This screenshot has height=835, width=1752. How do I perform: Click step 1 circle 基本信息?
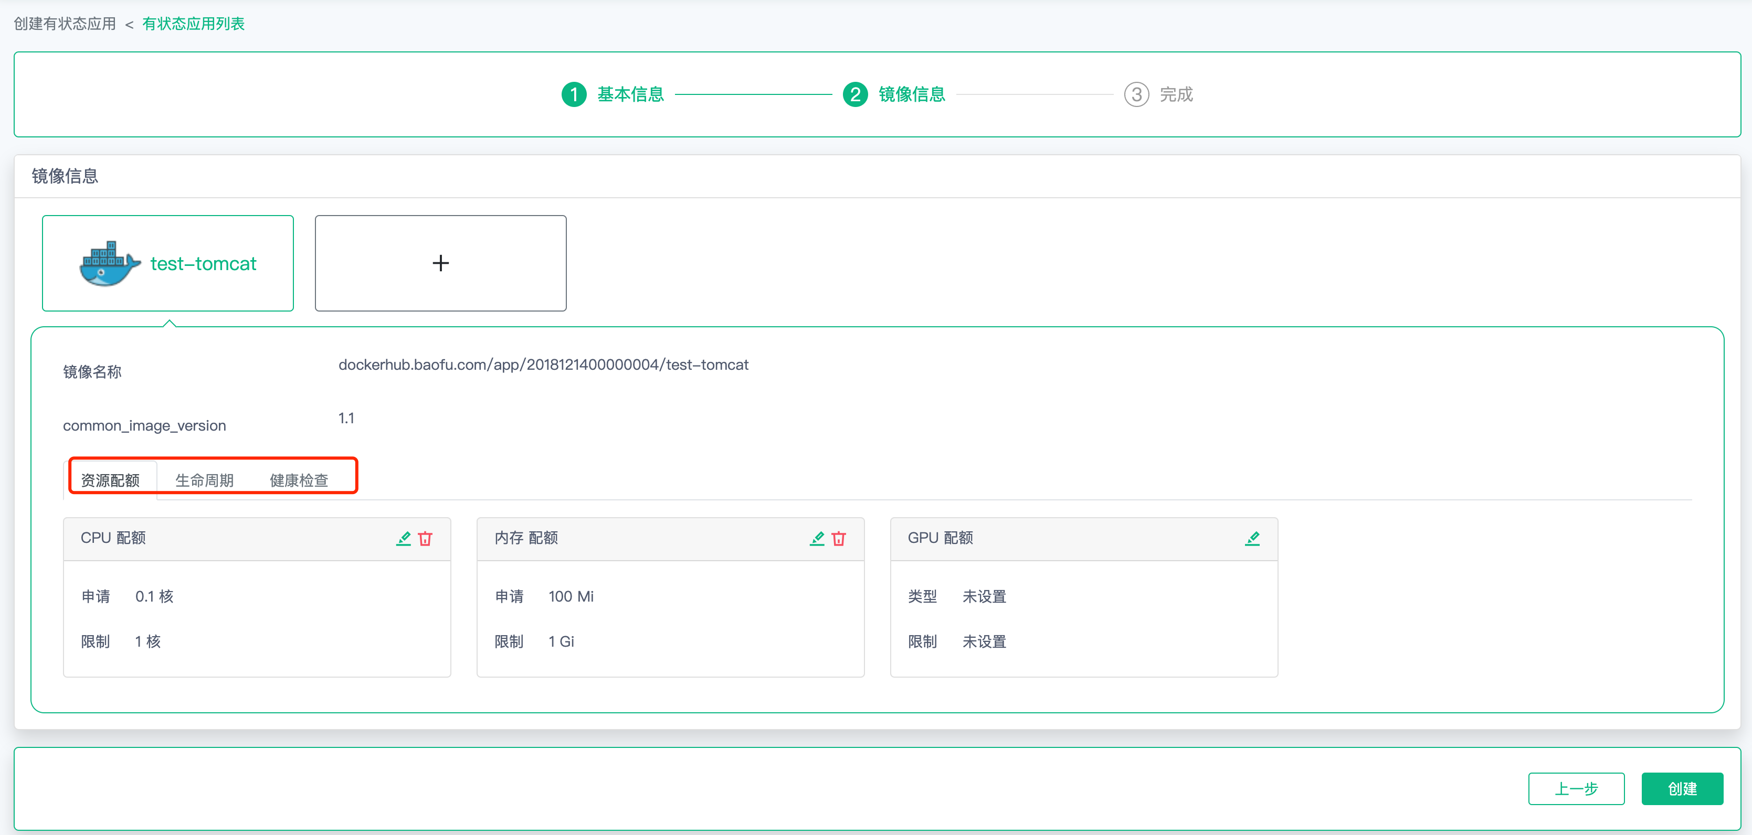[573, 94]
